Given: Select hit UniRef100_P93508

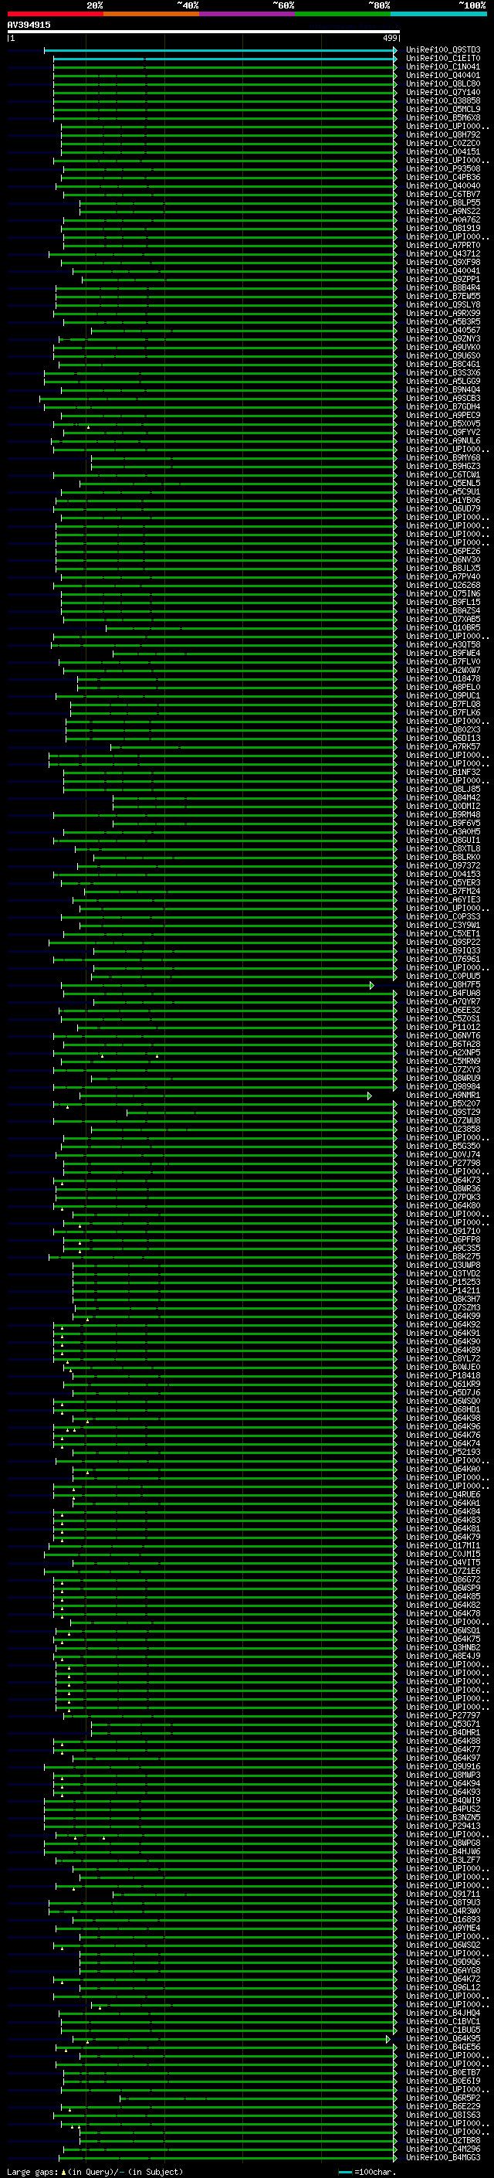Looking at the screenshot, I should coord(442,169).
